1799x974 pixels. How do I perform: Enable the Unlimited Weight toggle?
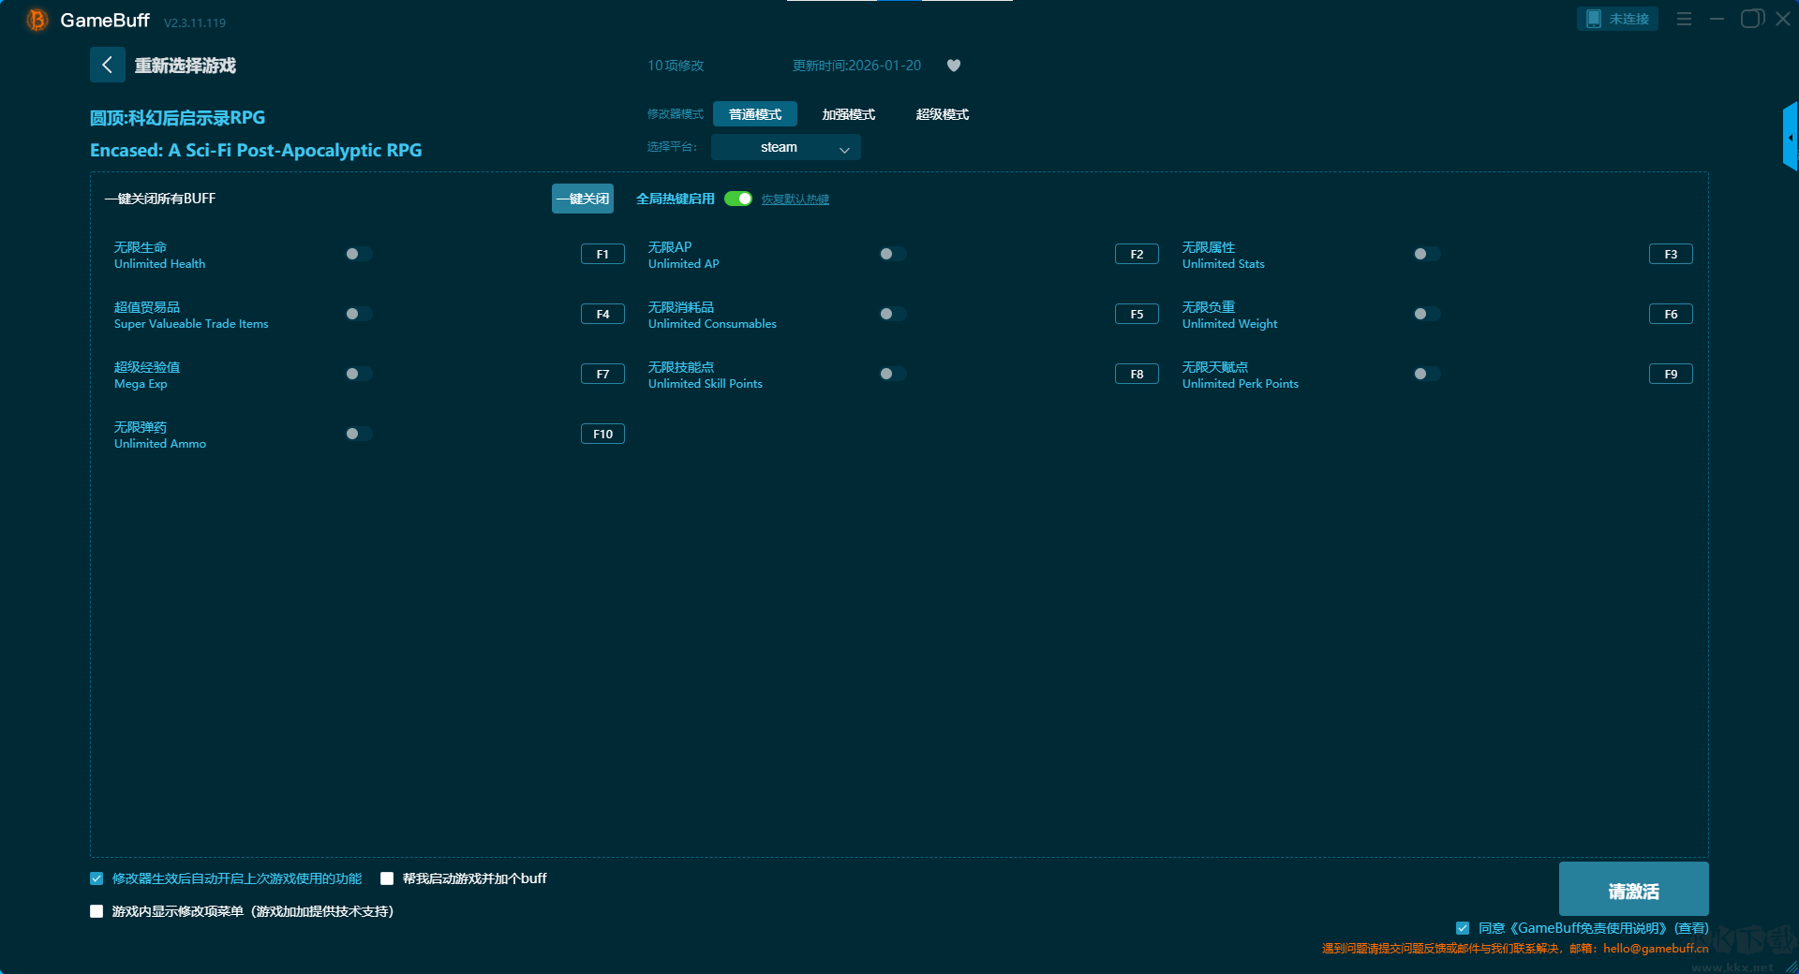(1427, 314)
